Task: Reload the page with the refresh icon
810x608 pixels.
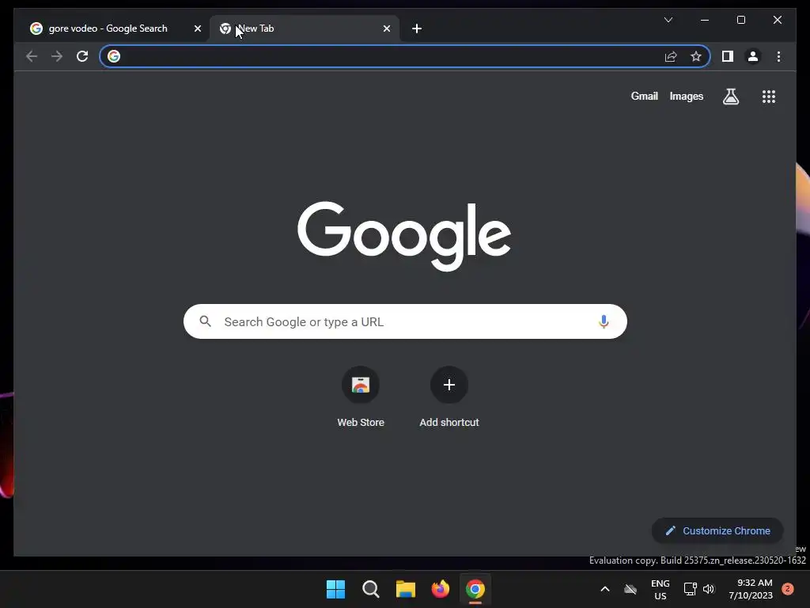Action: point(82,56)
